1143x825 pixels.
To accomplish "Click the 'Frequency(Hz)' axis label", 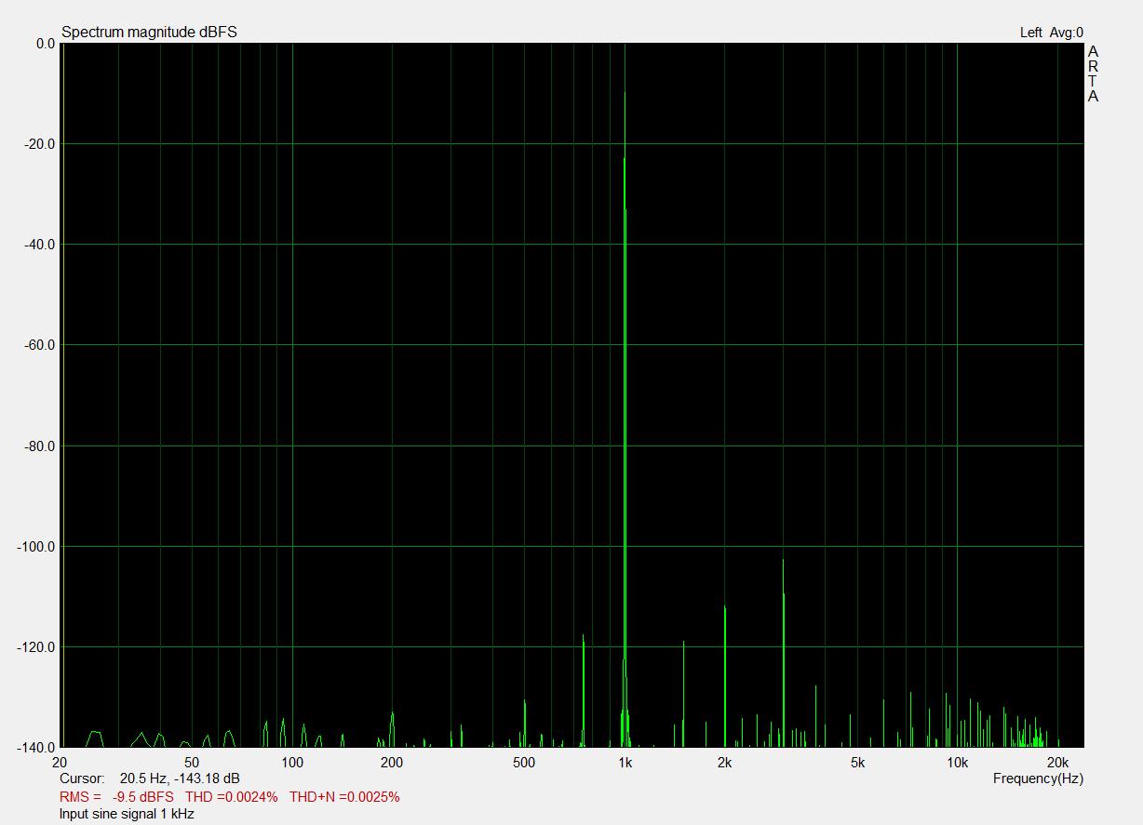I will [1038, 778].
